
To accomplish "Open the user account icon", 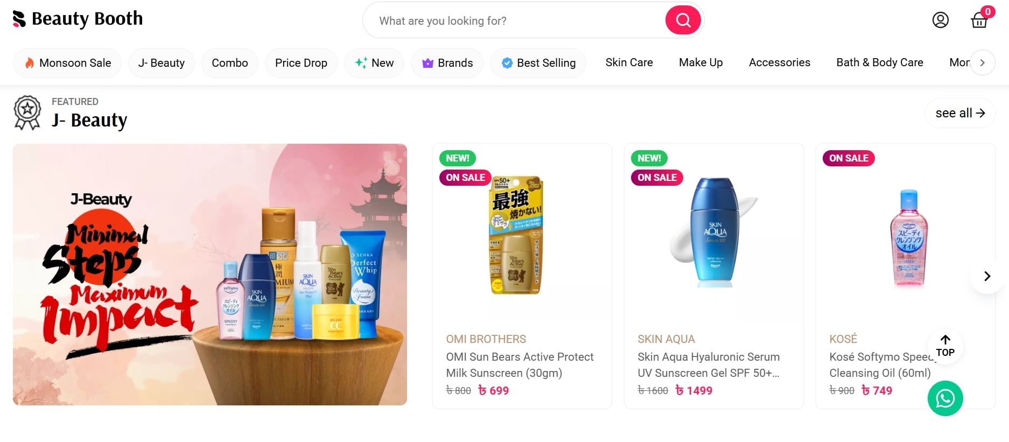I will coord(940,20).
